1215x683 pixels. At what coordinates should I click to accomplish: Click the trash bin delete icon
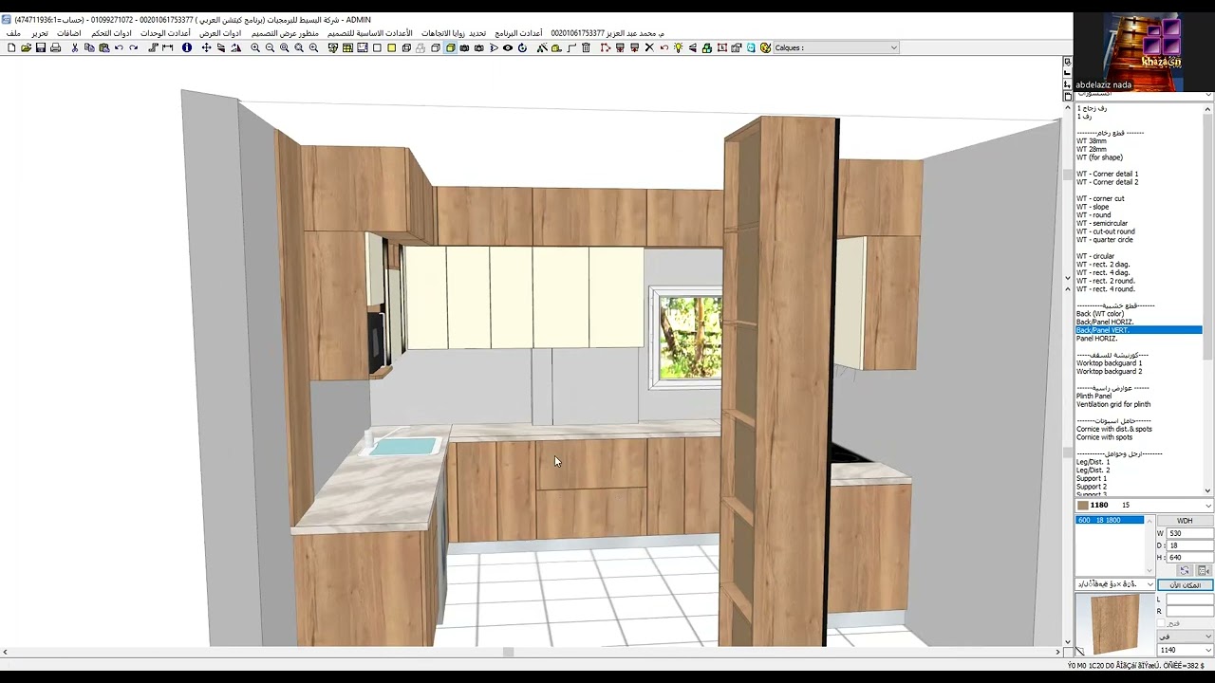[x=586, y=47]
